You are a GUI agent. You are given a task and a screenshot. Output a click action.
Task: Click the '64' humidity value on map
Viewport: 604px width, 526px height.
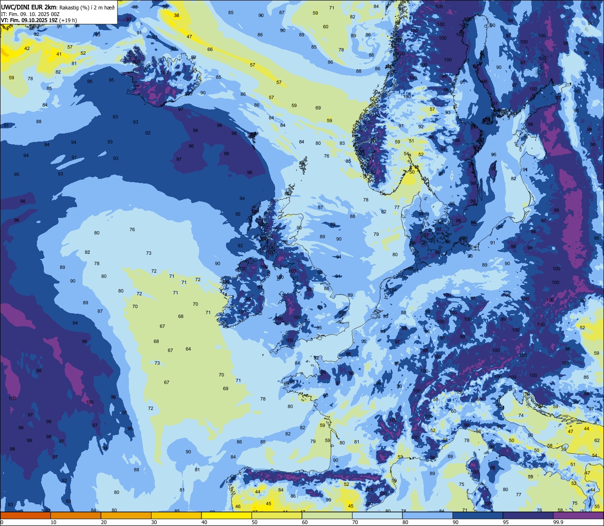(188, 349)
